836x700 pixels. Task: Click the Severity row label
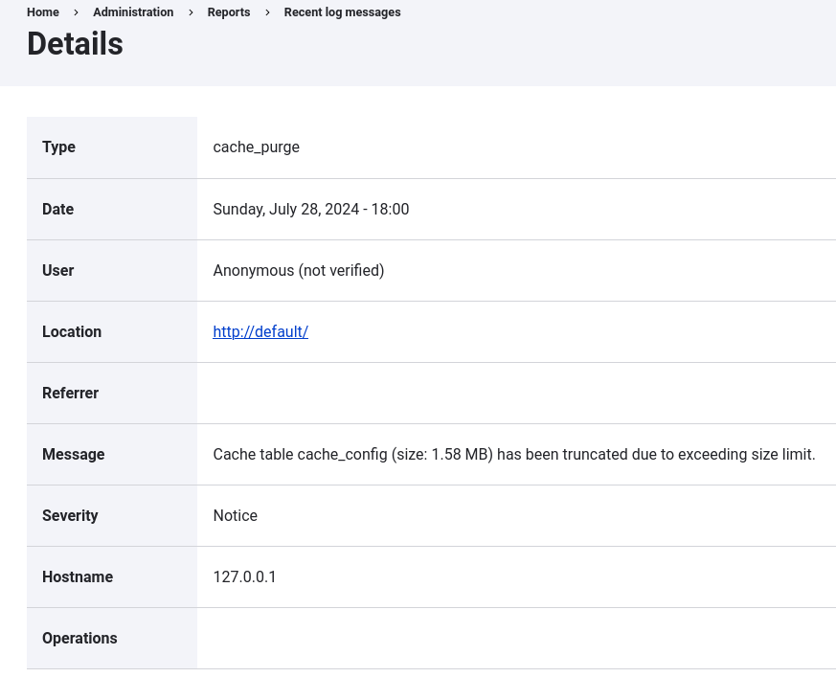coord(70,515)
